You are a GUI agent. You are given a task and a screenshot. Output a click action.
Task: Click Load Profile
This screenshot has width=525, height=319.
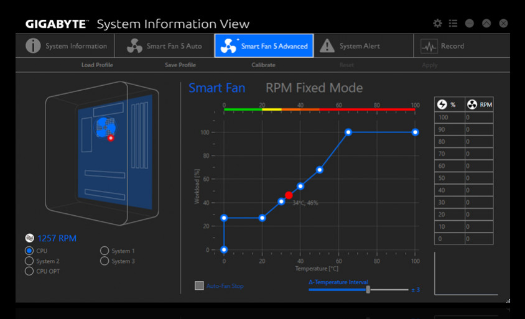[97, 65]
